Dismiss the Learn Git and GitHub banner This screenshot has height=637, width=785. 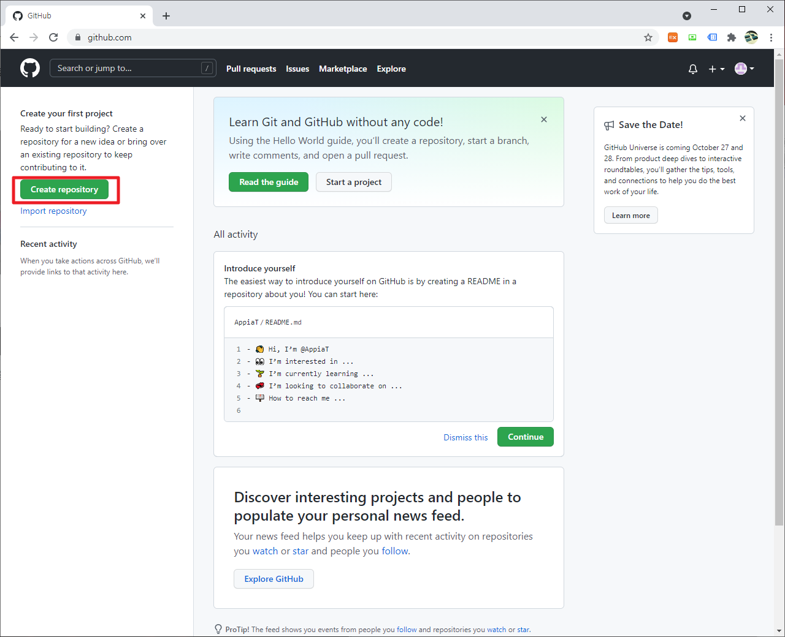544,119
